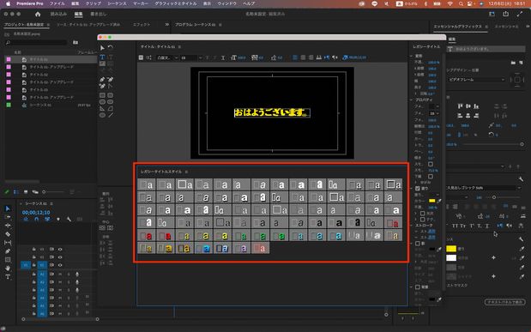Open the ビデオフレーム align dropdown

point(476,80)
